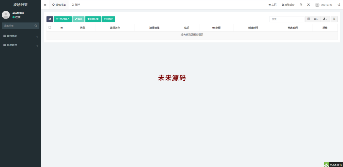Click the green debug trace icon
This screenshot has height=167, width=343.
(x=326, y=165)
